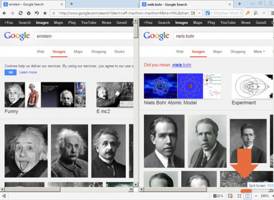Select Maps tab in neils bohr results
The image size is (274, 200).
(x=218, y=51)
